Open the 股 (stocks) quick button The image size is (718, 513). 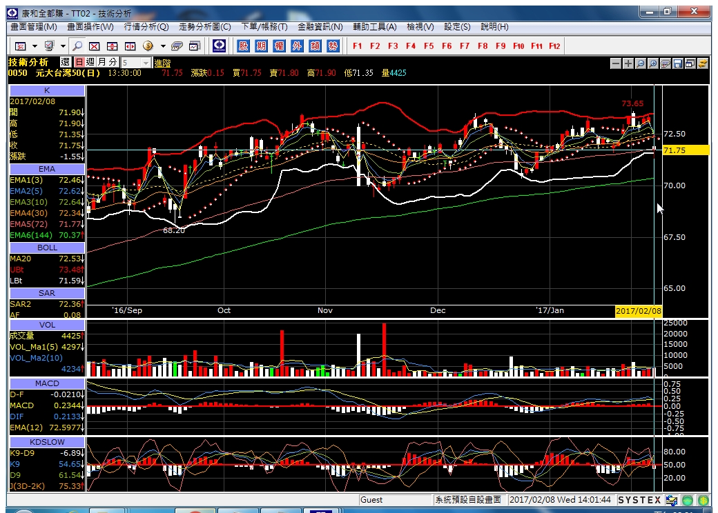tap(243, 46)
